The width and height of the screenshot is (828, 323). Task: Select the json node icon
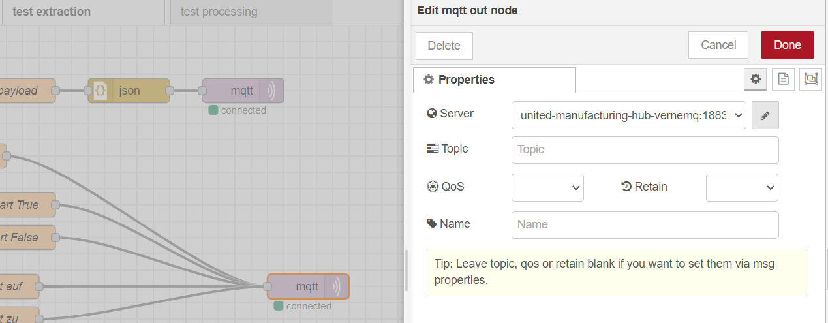pos(100,91)
